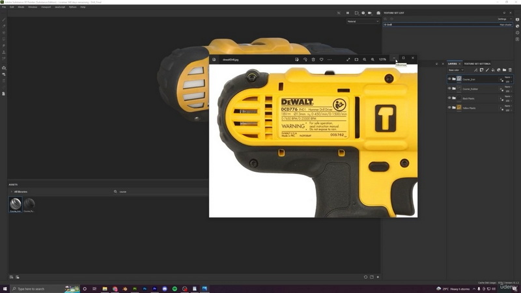Viewport: 521px width, 293px height.
Task: Delete dewaltDrill.jpg using Photos trash icon
Action: click(x=313, y=59)
